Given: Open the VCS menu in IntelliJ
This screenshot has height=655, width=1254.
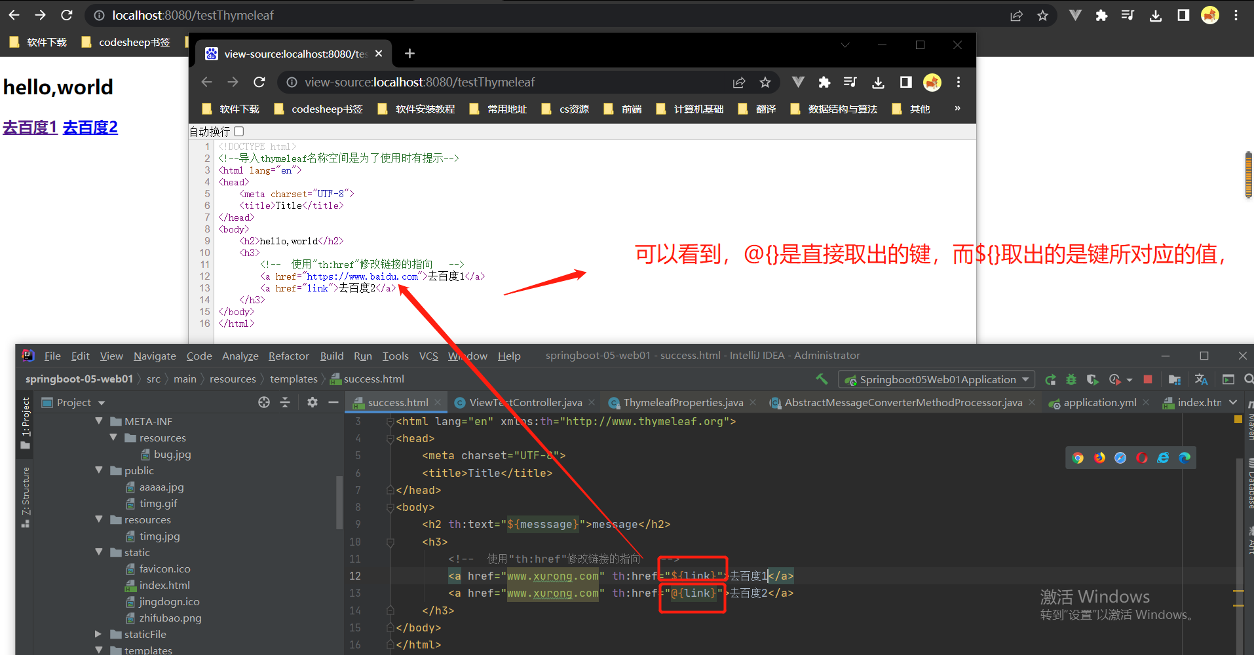Looking at the screenshot, I should pos(428,356).
